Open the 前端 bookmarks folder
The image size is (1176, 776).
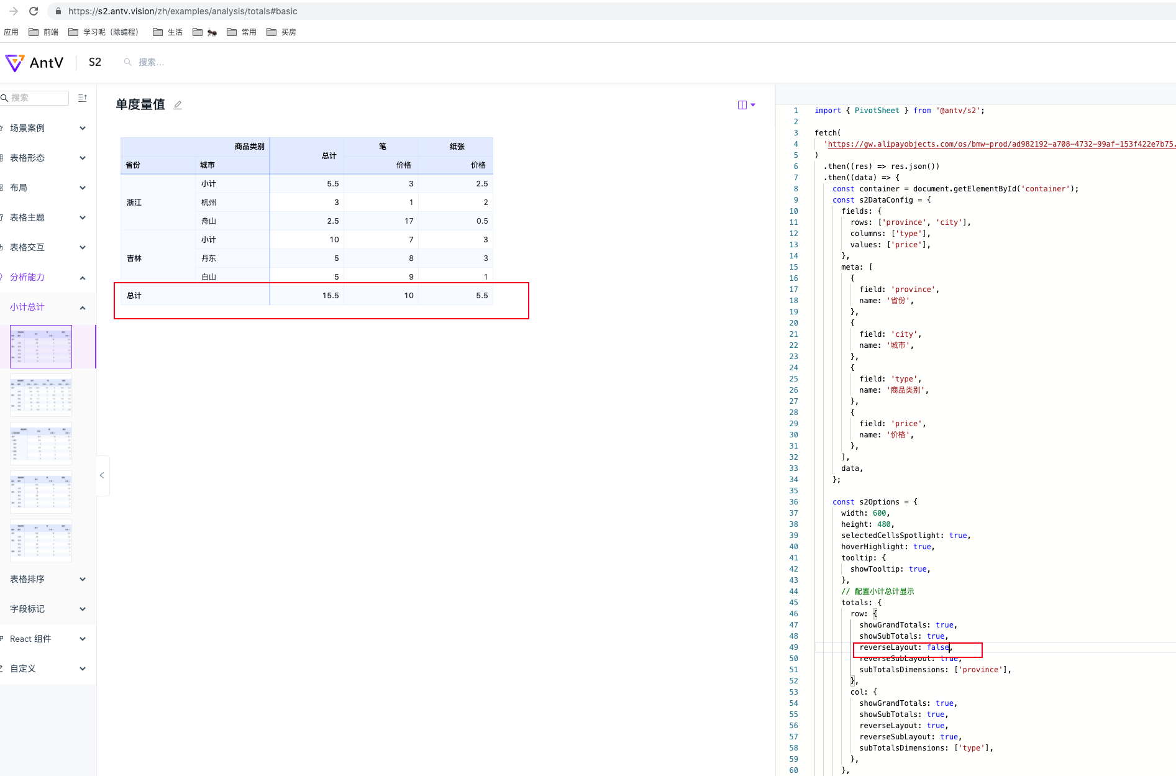[x=43, y=32]
